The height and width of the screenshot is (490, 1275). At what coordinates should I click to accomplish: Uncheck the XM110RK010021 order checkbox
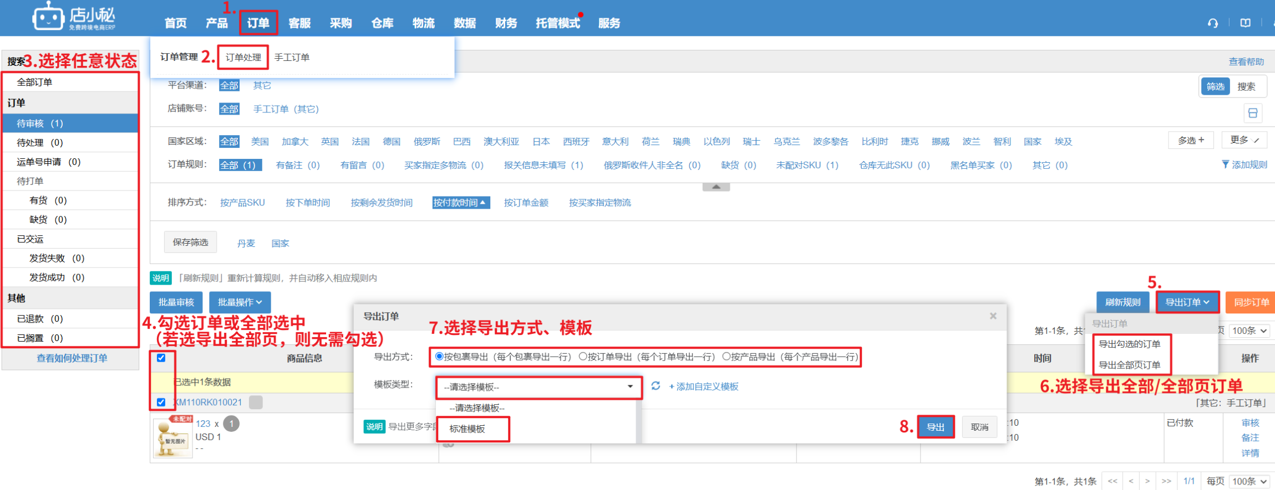(161, 402)
